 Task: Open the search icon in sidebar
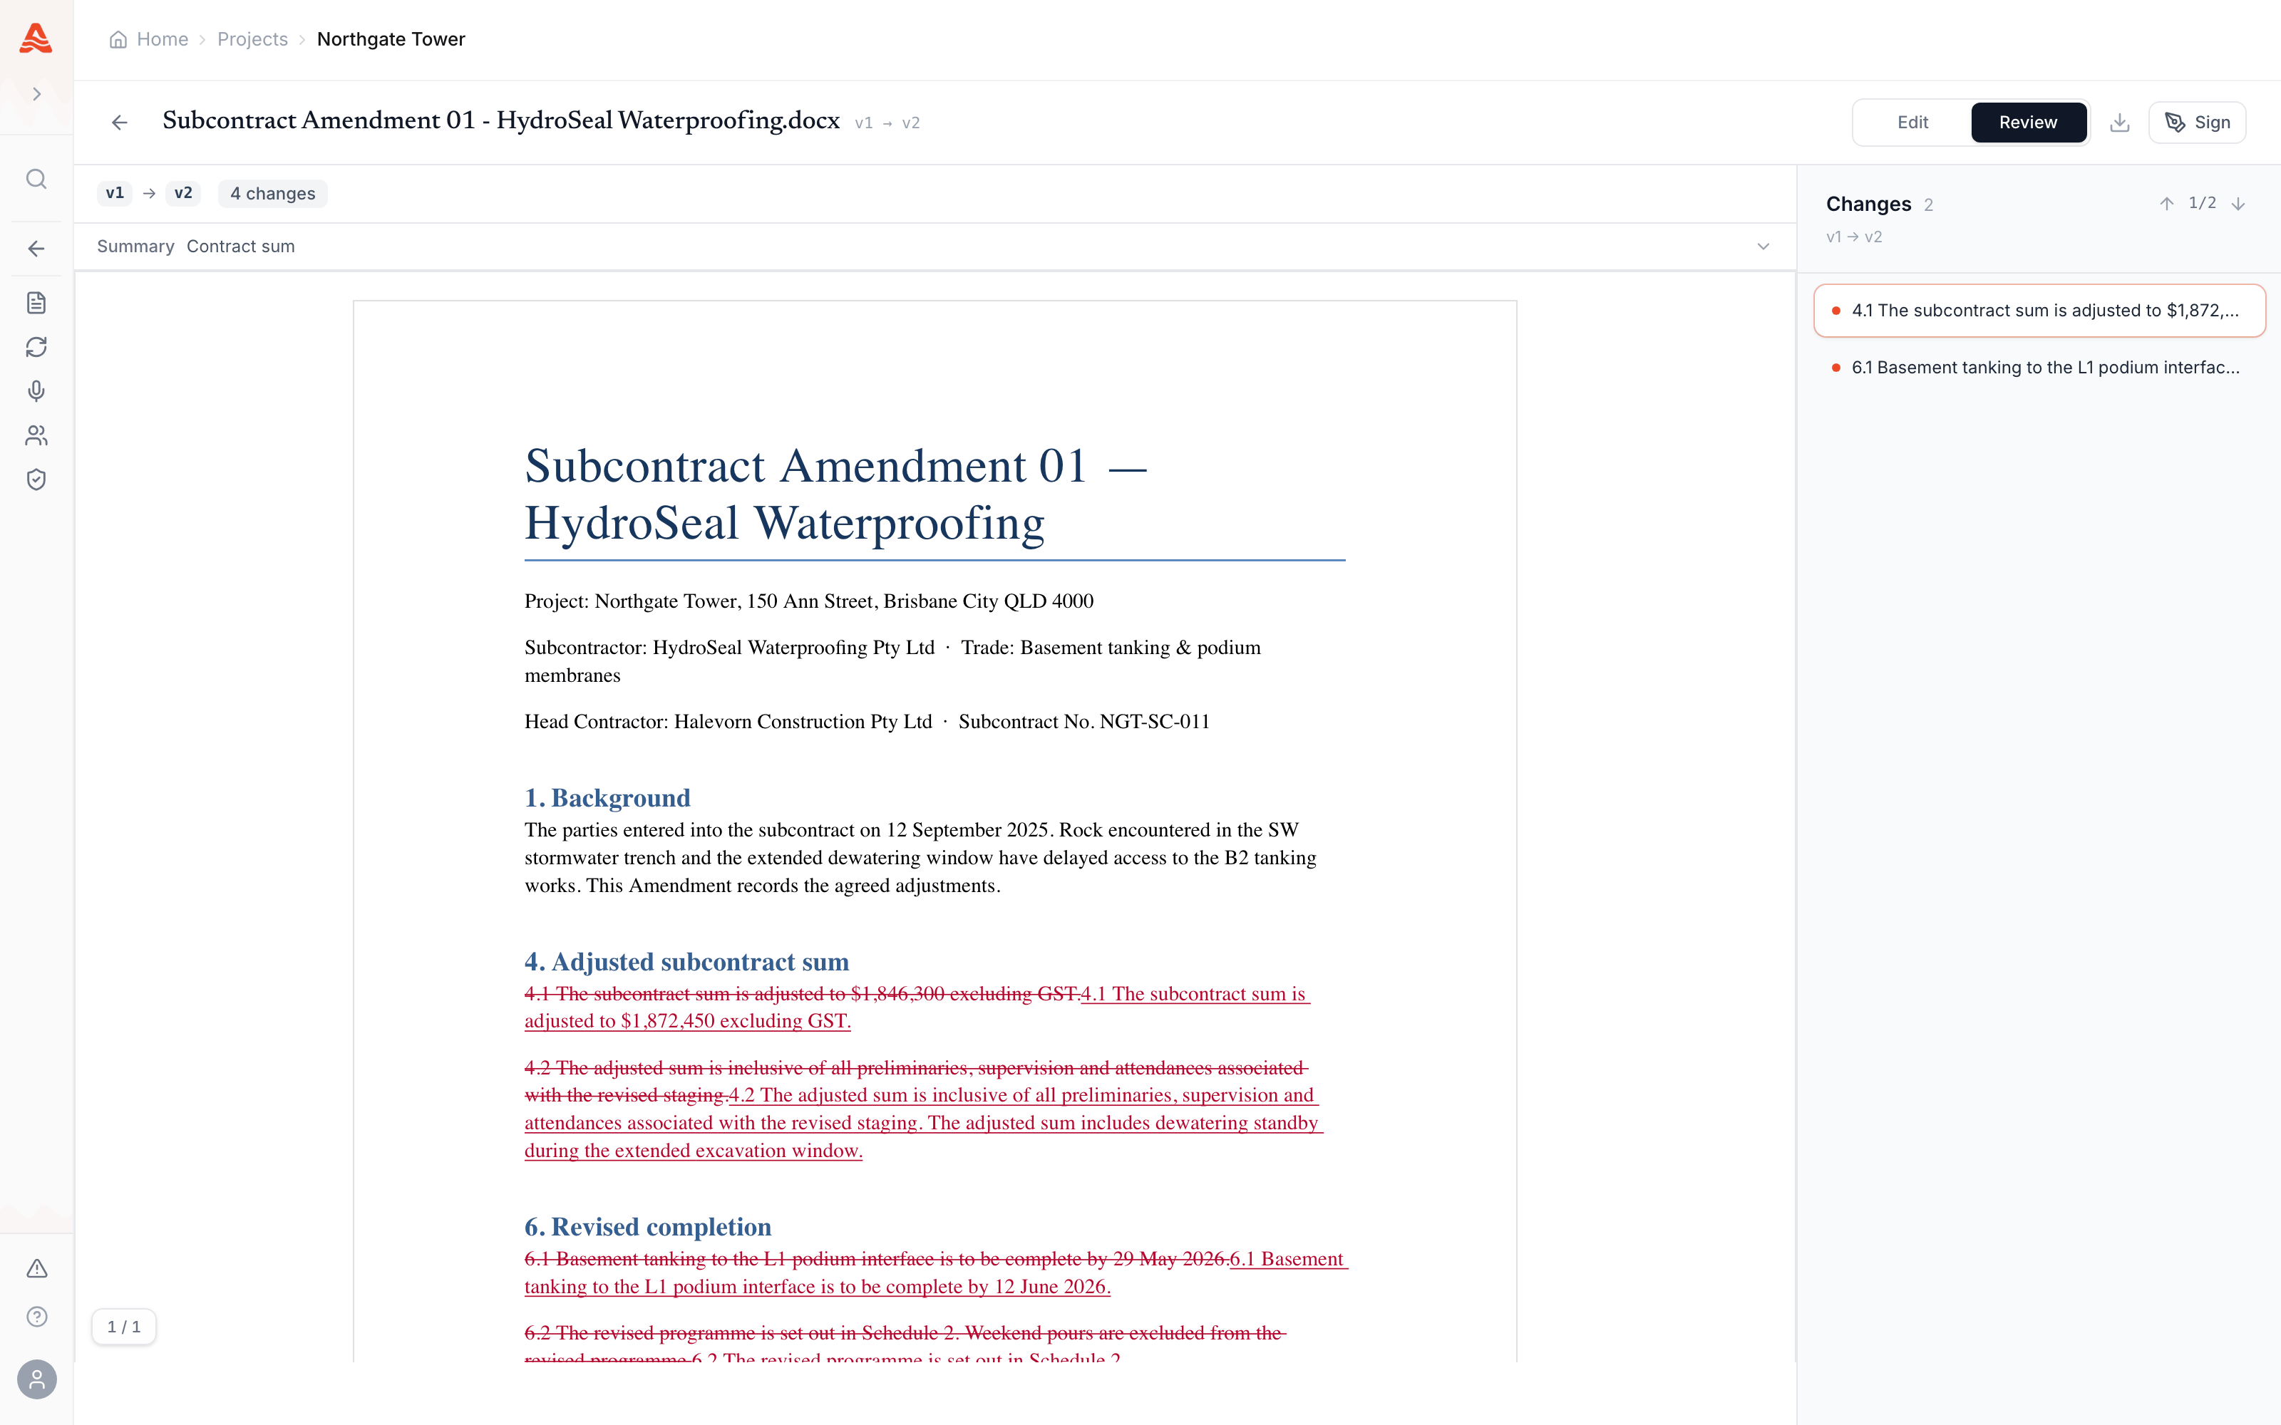tap(37, 179)
